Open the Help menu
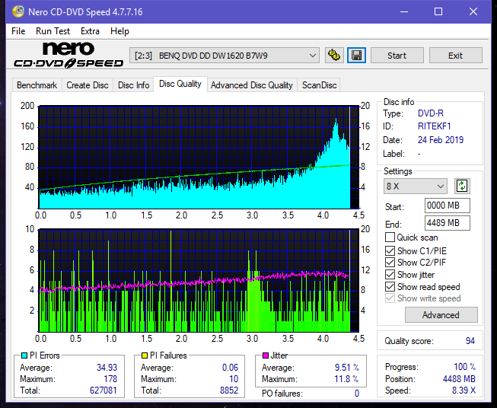The width and height of the screenshot is (497, 408). pyautogui.click(x=119, y=31)
